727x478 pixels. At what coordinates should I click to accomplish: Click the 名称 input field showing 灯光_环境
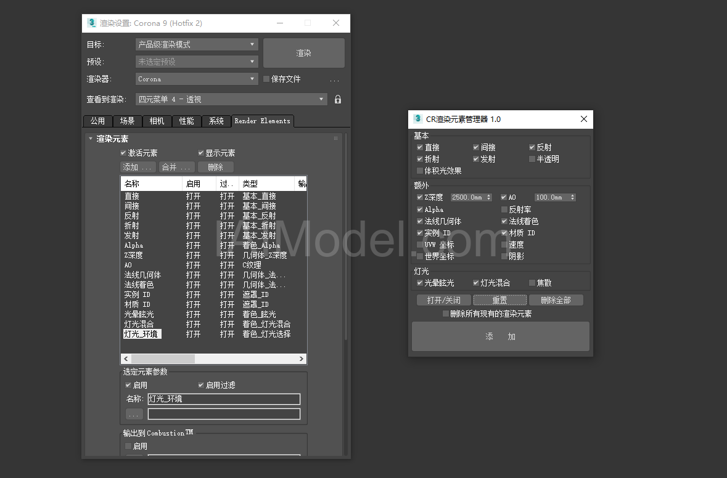coord(224,399)
